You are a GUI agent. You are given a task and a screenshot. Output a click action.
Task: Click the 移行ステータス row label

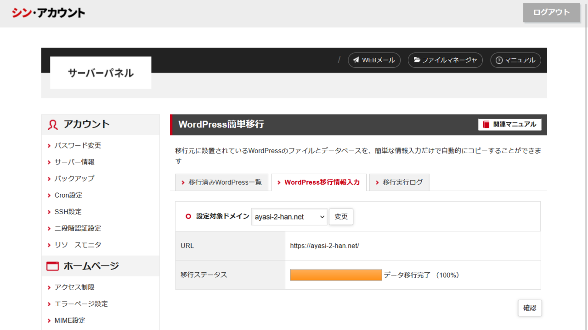204,275
